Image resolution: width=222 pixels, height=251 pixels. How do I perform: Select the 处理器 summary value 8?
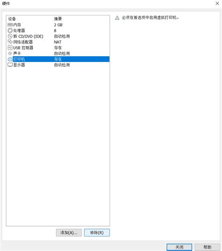tap(55, 30)
